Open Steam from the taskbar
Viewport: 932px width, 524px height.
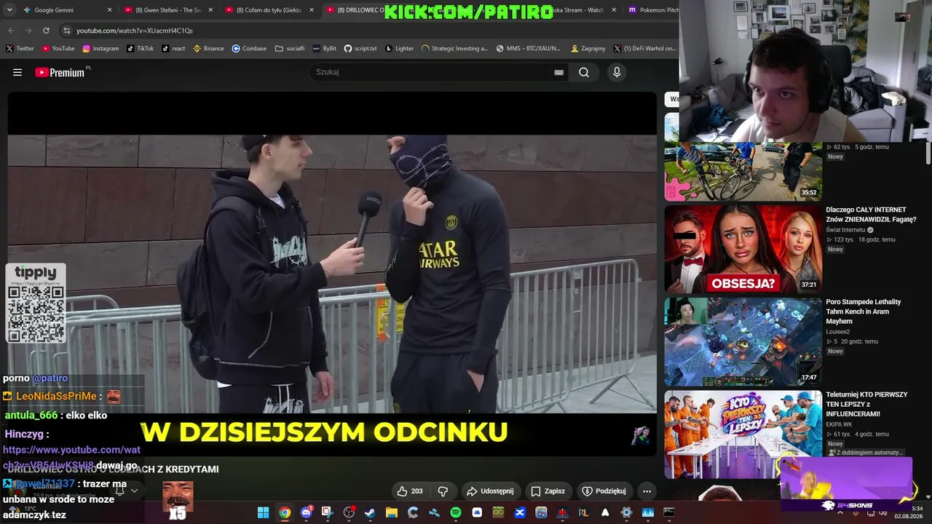point(370,512)
